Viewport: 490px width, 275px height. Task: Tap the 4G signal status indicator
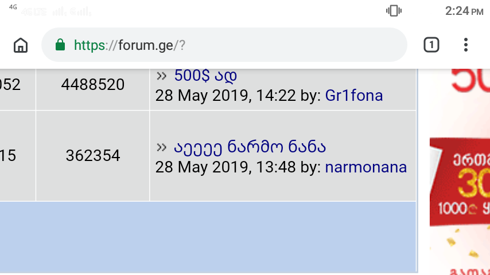click(x=13, y=7)
